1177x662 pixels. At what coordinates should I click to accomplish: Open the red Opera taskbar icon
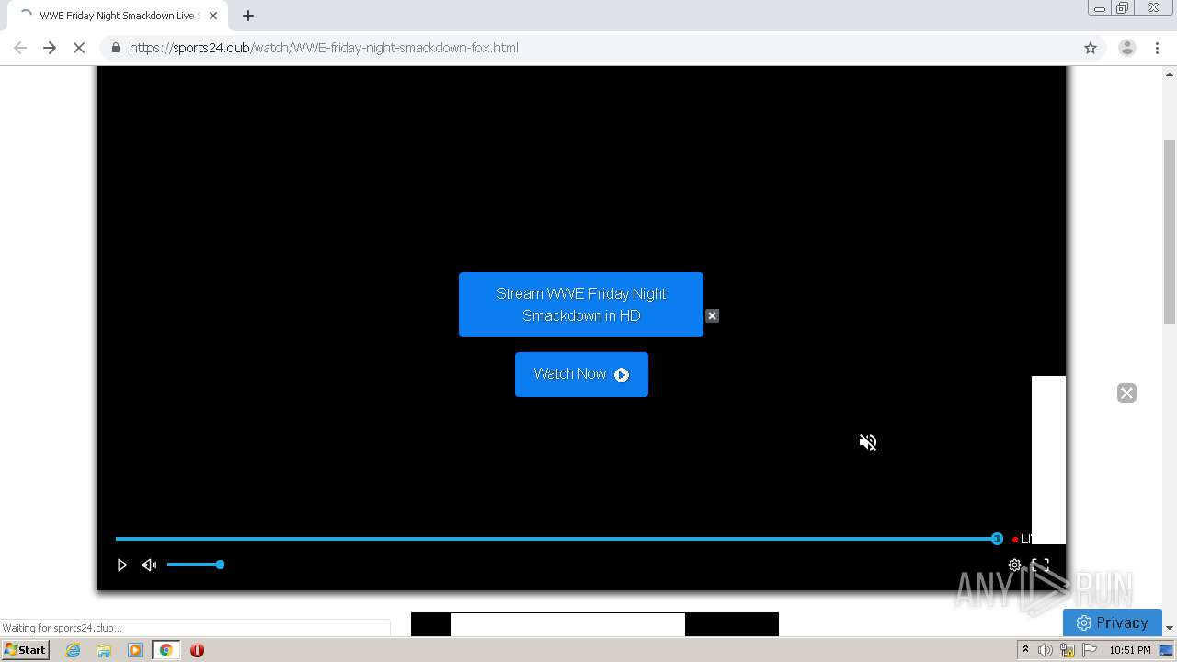197,650
